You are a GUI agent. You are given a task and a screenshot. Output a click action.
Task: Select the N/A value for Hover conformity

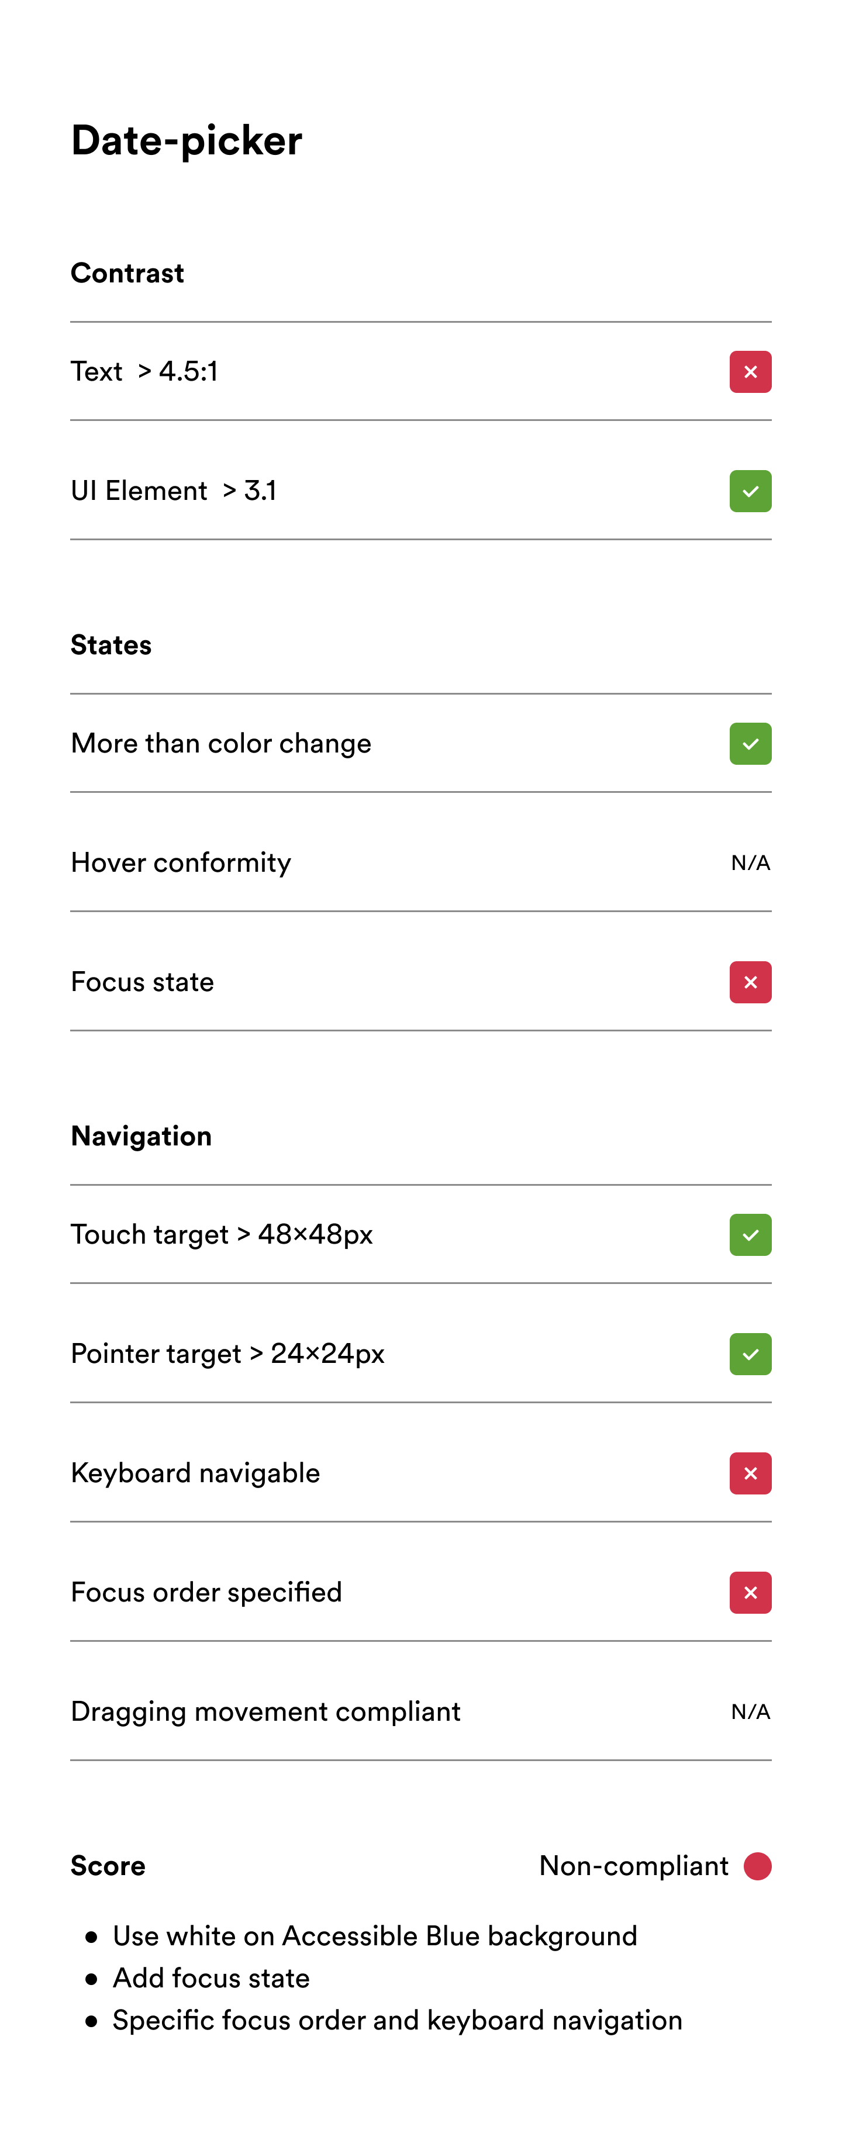(750, 862)
